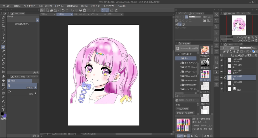Screen dimensions: 258x138
Task: Adjust the layer opacity slider
Action: (x=245, y=48)
